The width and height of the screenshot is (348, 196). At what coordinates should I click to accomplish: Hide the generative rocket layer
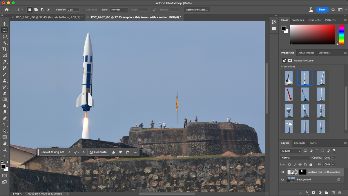point(283,172)
